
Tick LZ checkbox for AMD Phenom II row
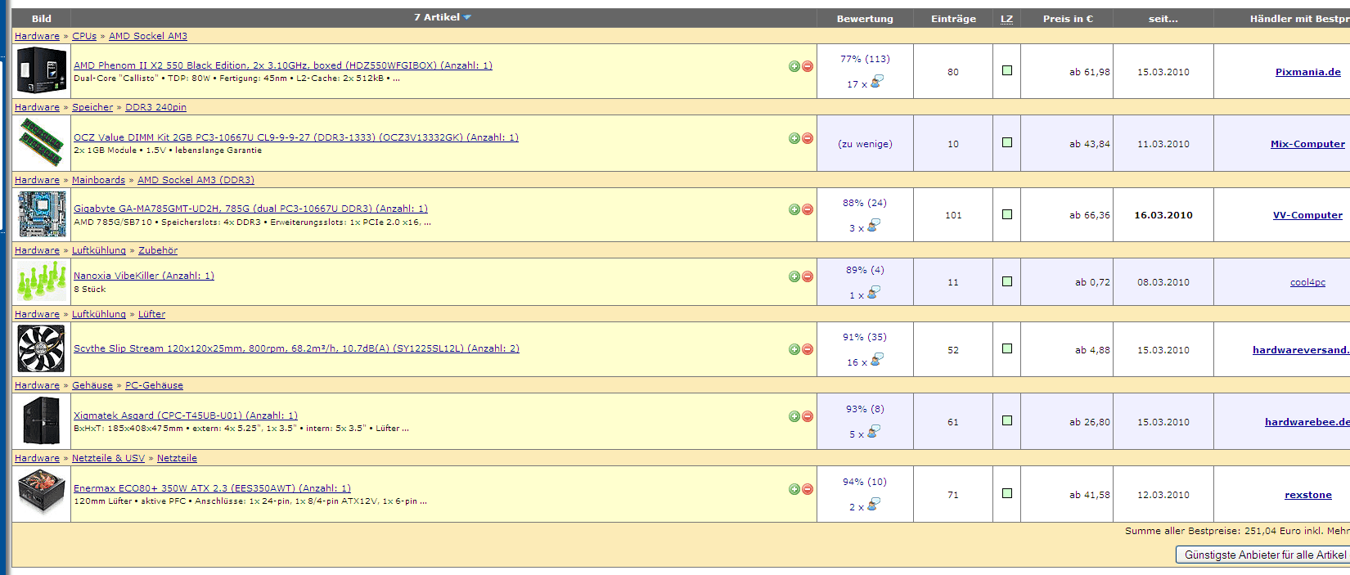coord(1007,70)
